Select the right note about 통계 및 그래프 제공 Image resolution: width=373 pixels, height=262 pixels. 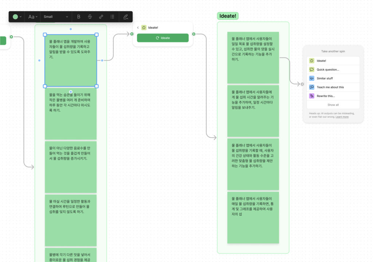(x=253, y=218)
